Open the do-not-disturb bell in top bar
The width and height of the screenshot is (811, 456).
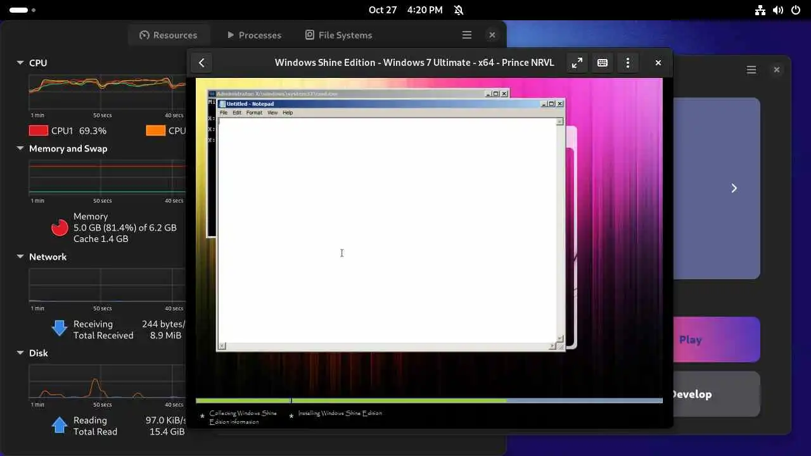point(459,10)
